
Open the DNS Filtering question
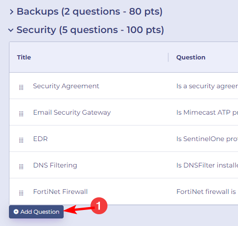[x=55, y=165]
